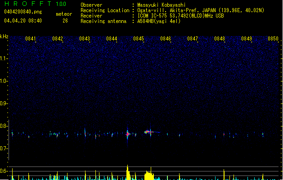
Task: Click the 0849 time axis marker
Action: pos(247,39)
